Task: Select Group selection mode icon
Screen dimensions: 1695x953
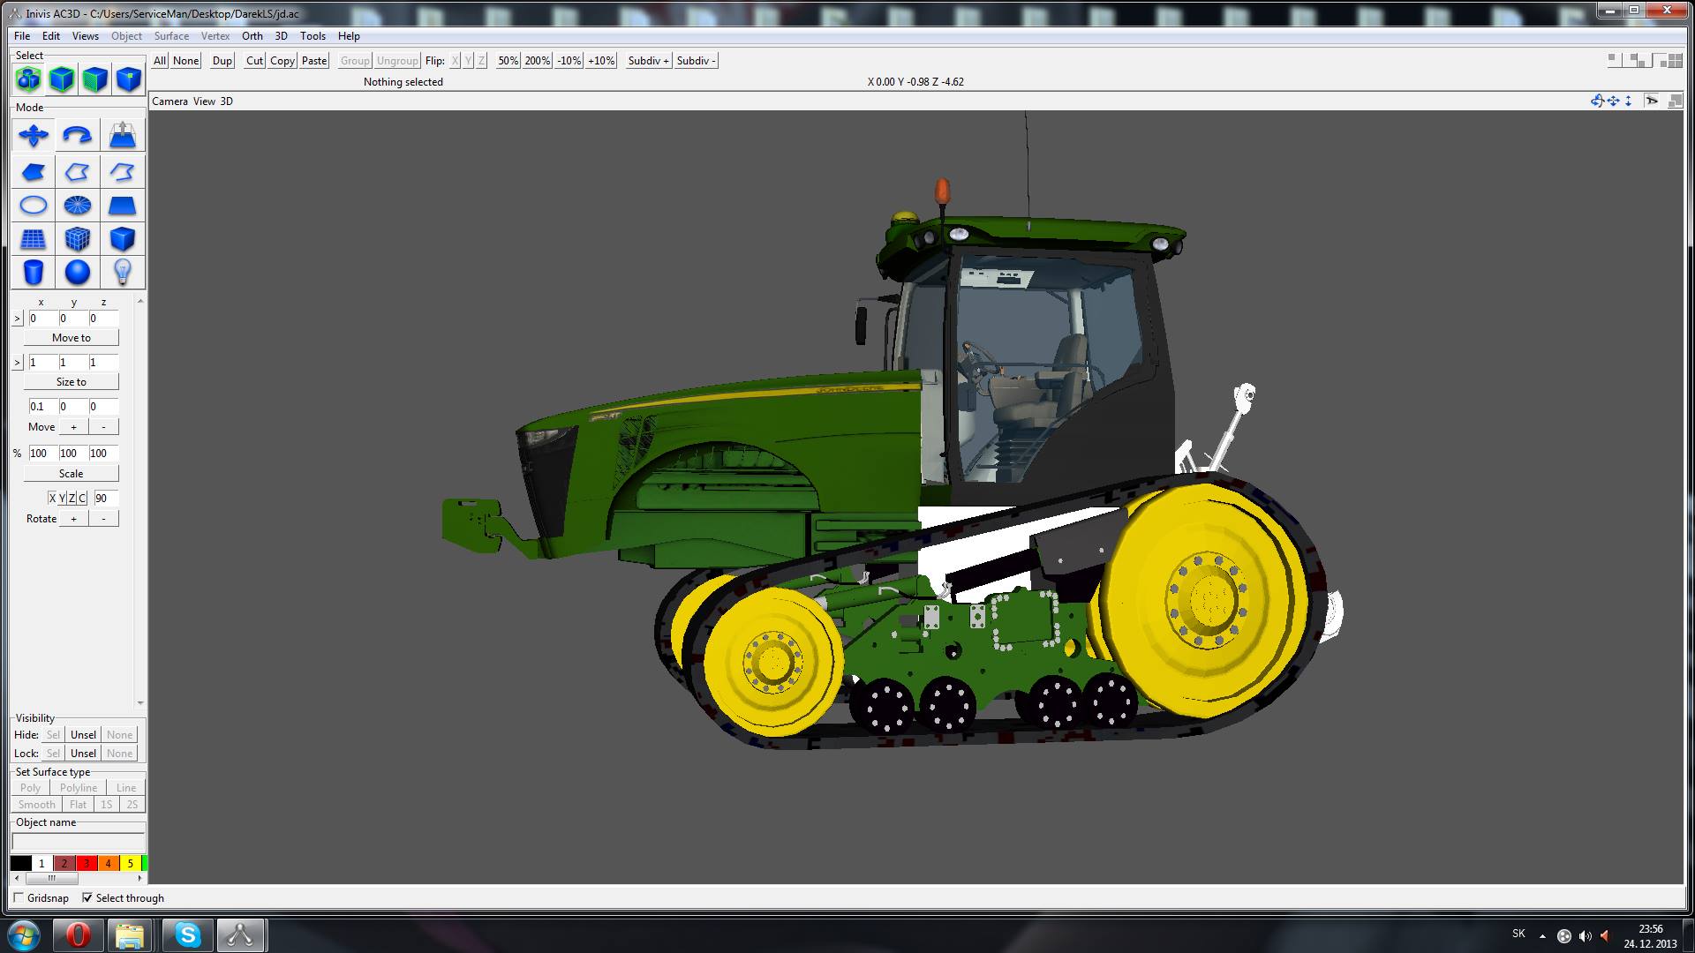Action: (x=28, y=80)
